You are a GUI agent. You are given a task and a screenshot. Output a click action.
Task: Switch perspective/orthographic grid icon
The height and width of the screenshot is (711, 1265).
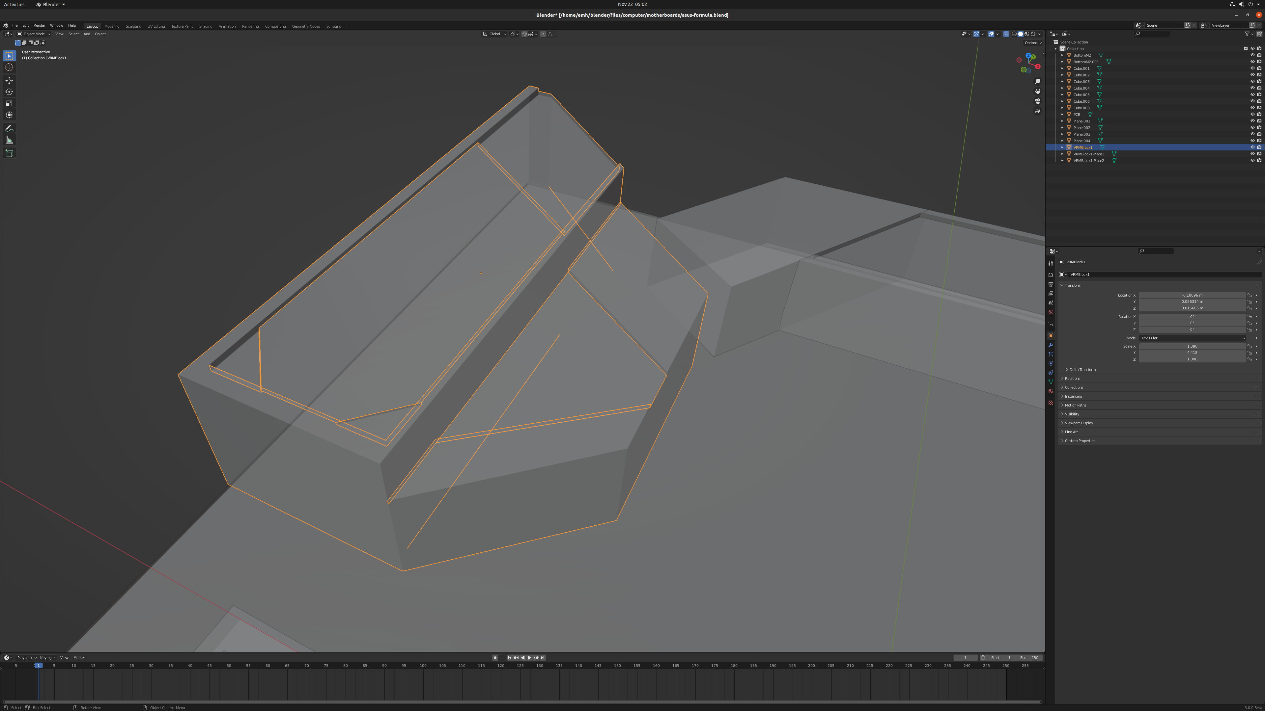[1038, 111]
